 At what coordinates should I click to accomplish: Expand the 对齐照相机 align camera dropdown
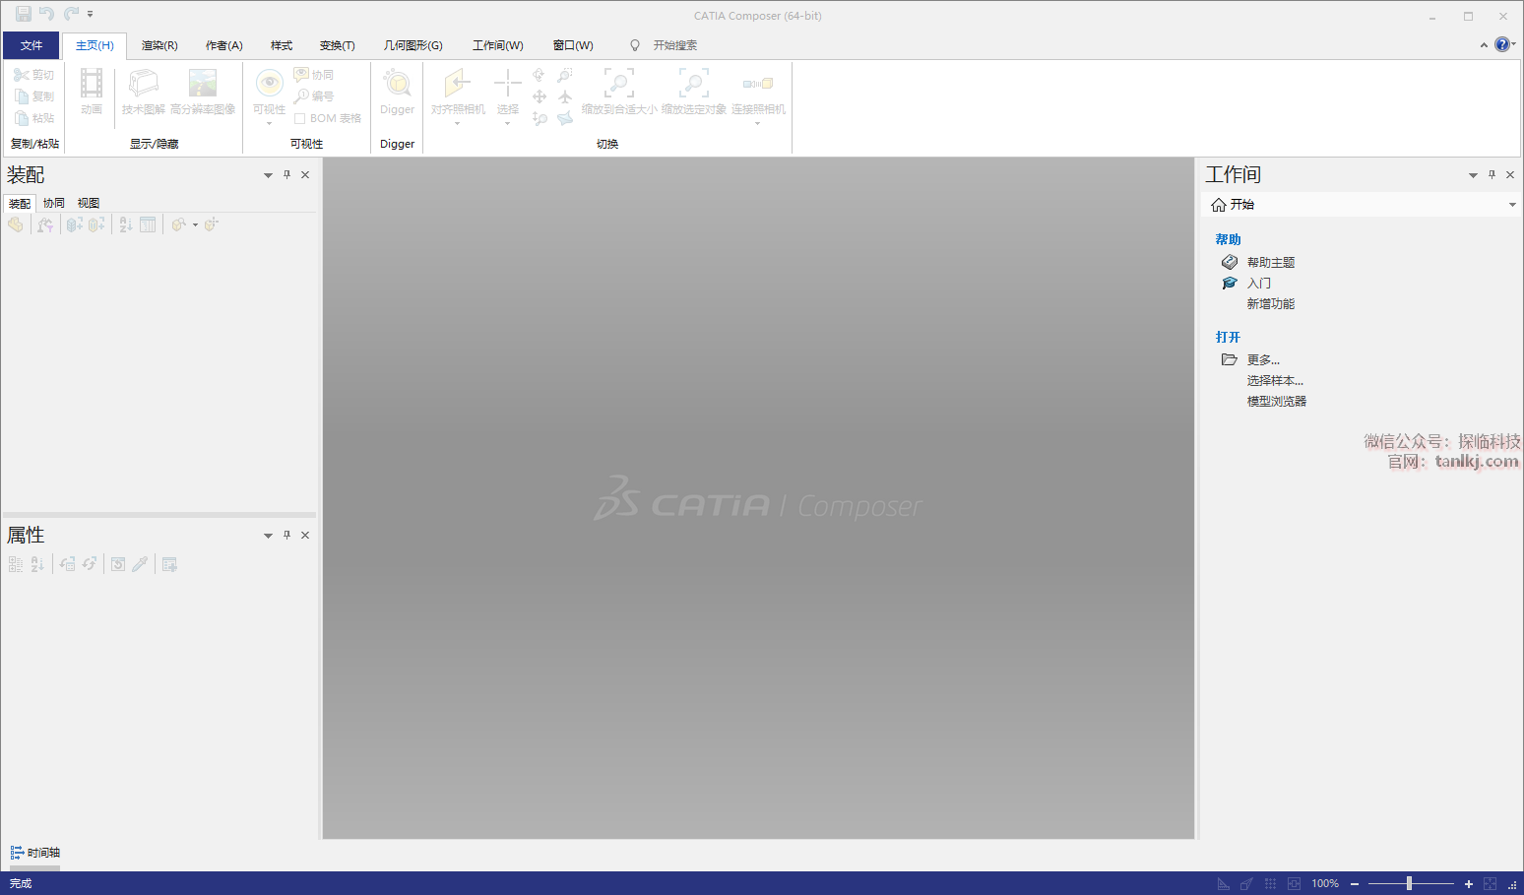(x=458, y=123)
